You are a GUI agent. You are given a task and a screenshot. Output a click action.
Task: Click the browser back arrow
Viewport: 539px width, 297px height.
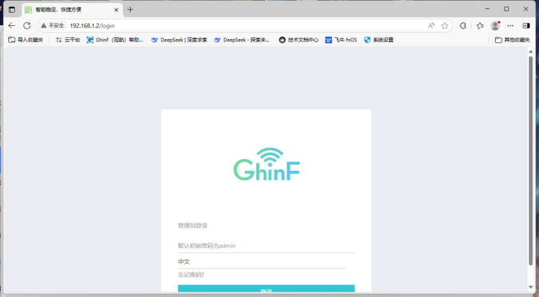click(11, 25)
